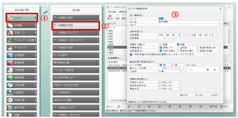Open ファイル(F) menu in the back window
This screenshot has width=238, height=118.
(x=112, y=12)
